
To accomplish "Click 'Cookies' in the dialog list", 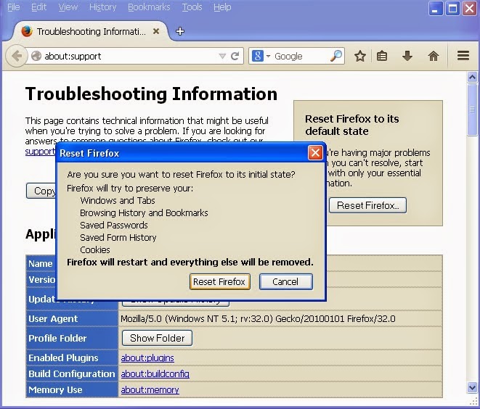I will tap(95, 249).
